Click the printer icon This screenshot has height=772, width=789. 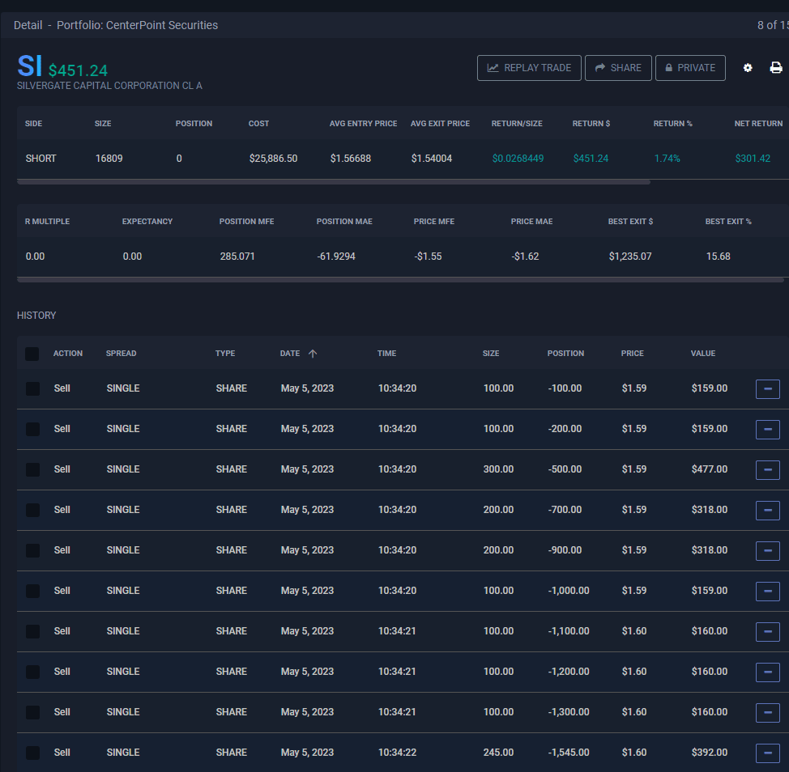coord(775,68)
